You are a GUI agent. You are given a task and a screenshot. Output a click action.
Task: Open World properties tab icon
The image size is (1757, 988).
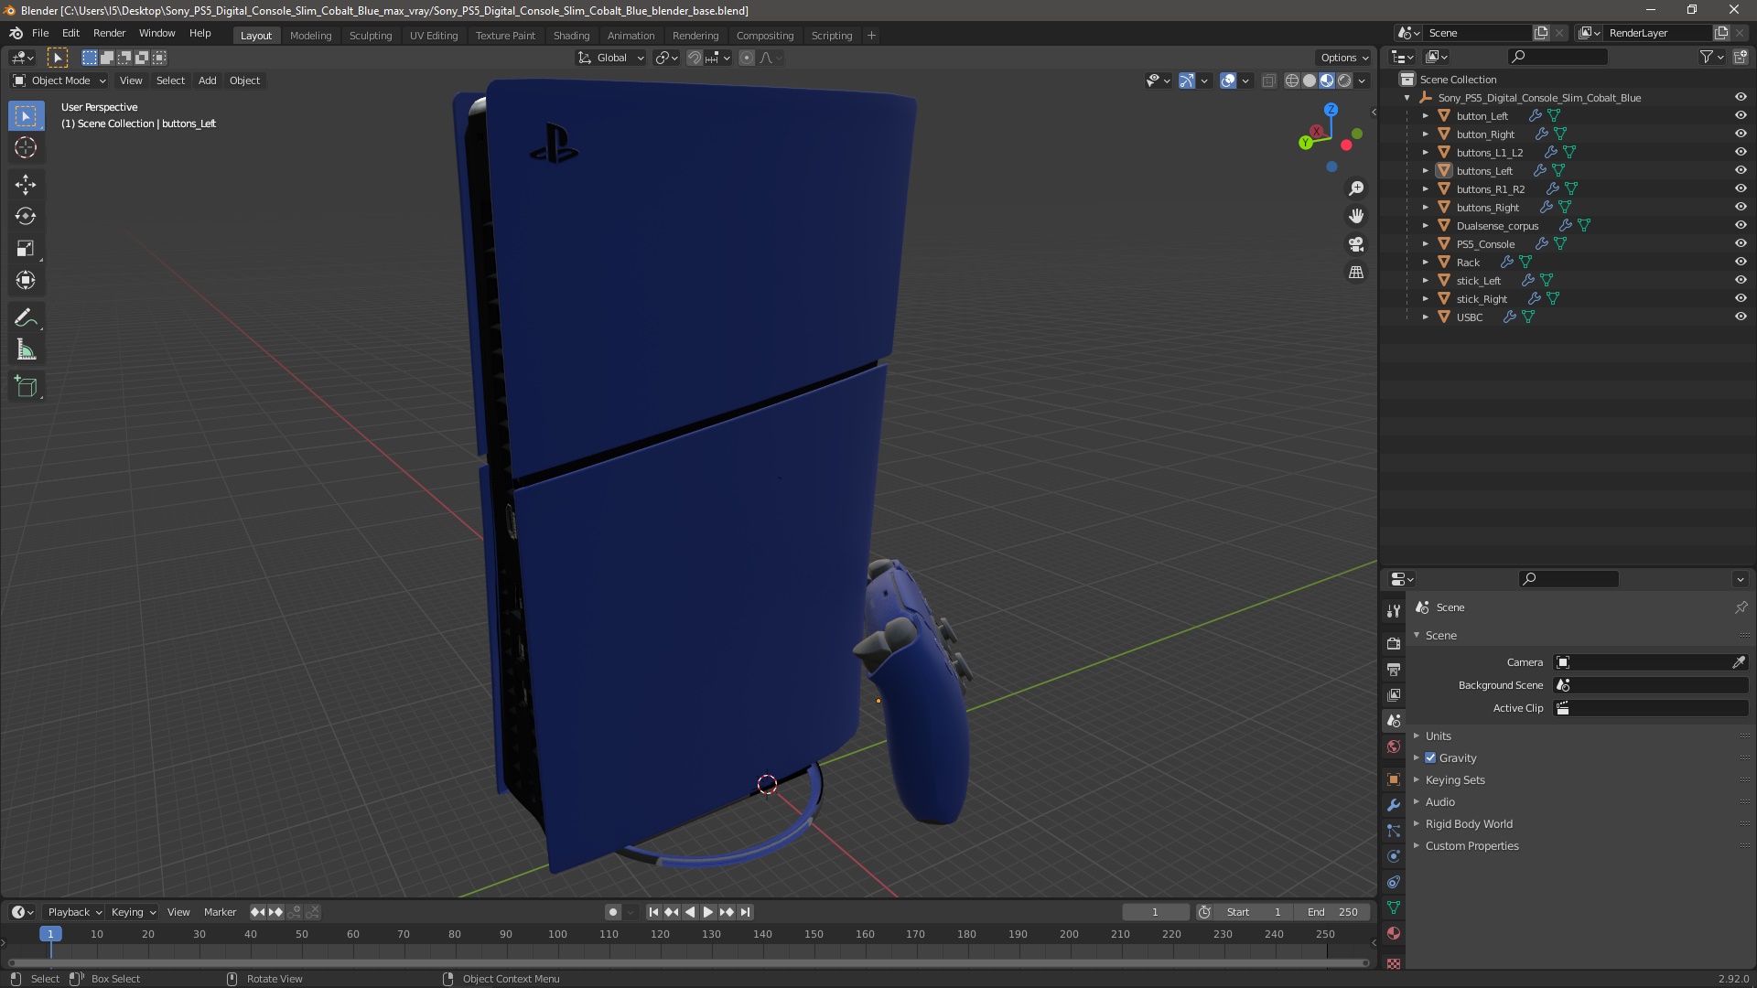coord(1394,746)
